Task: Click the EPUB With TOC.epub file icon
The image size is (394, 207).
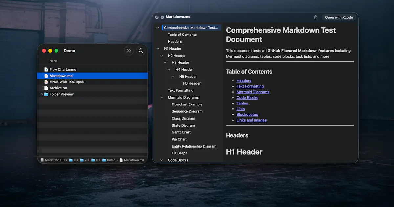Action: coord(46,82)
